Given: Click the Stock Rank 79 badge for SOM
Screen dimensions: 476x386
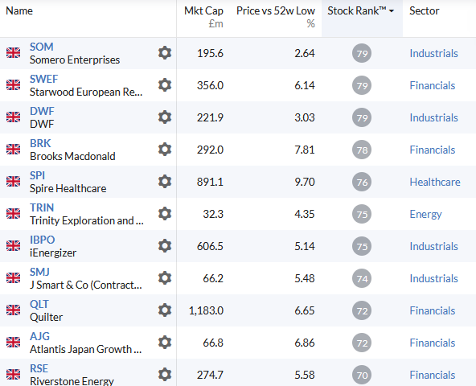Looking at the screenshot, I should 362,53.
